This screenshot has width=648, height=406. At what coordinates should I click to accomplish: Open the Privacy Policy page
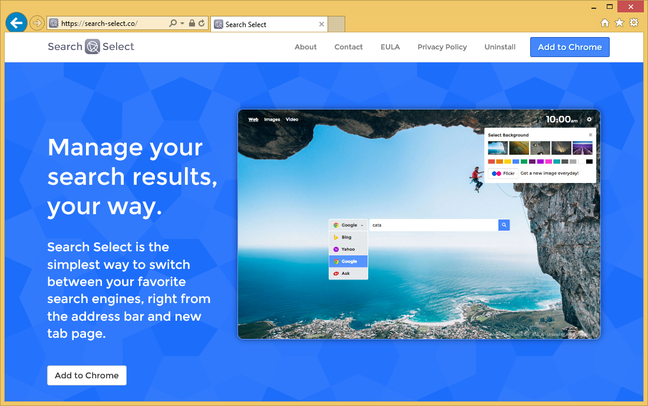click(x=442, y=47)
